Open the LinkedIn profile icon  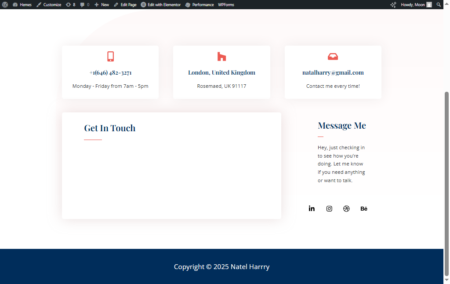[x=312, y=209]
